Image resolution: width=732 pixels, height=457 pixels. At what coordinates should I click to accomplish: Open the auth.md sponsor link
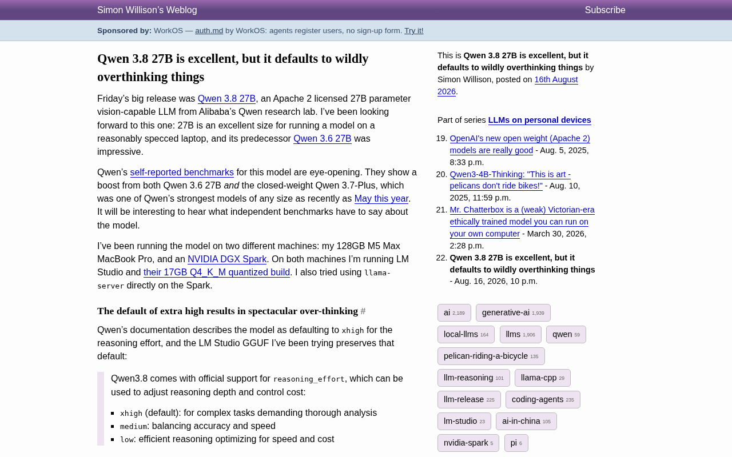coord(209,31)
